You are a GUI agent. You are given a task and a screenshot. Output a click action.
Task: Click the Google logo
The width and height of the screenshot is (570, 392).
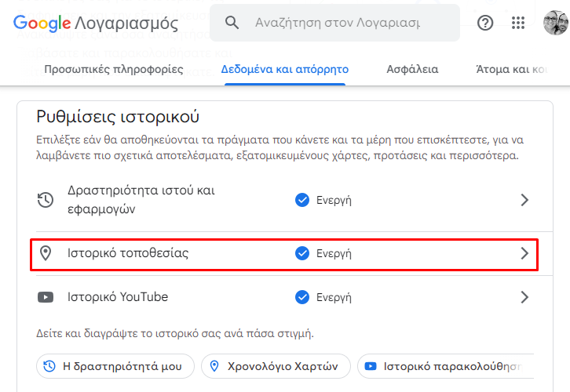(42, 24)
